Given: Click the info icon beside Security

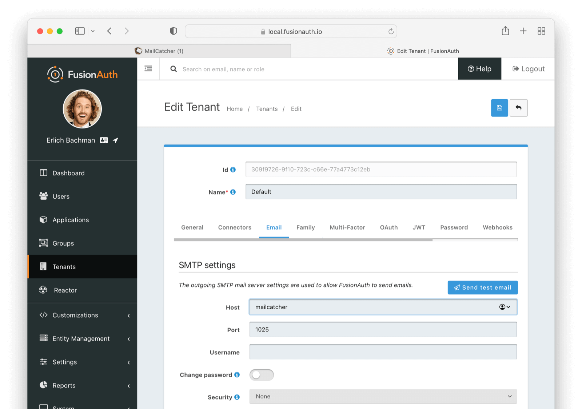Looking at the screenshot, I should [x=237, y=397].
